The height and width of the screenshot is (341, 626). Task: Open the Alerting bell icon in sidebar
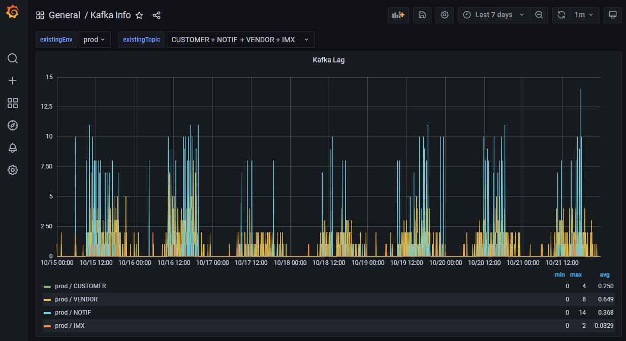[13, 148]
